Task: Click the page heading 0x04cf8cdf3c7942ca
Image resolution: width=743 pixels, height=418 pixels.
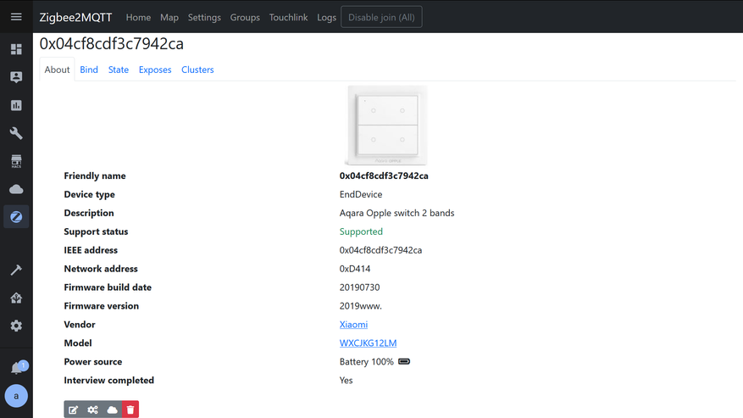Action: tap(111, 43)
